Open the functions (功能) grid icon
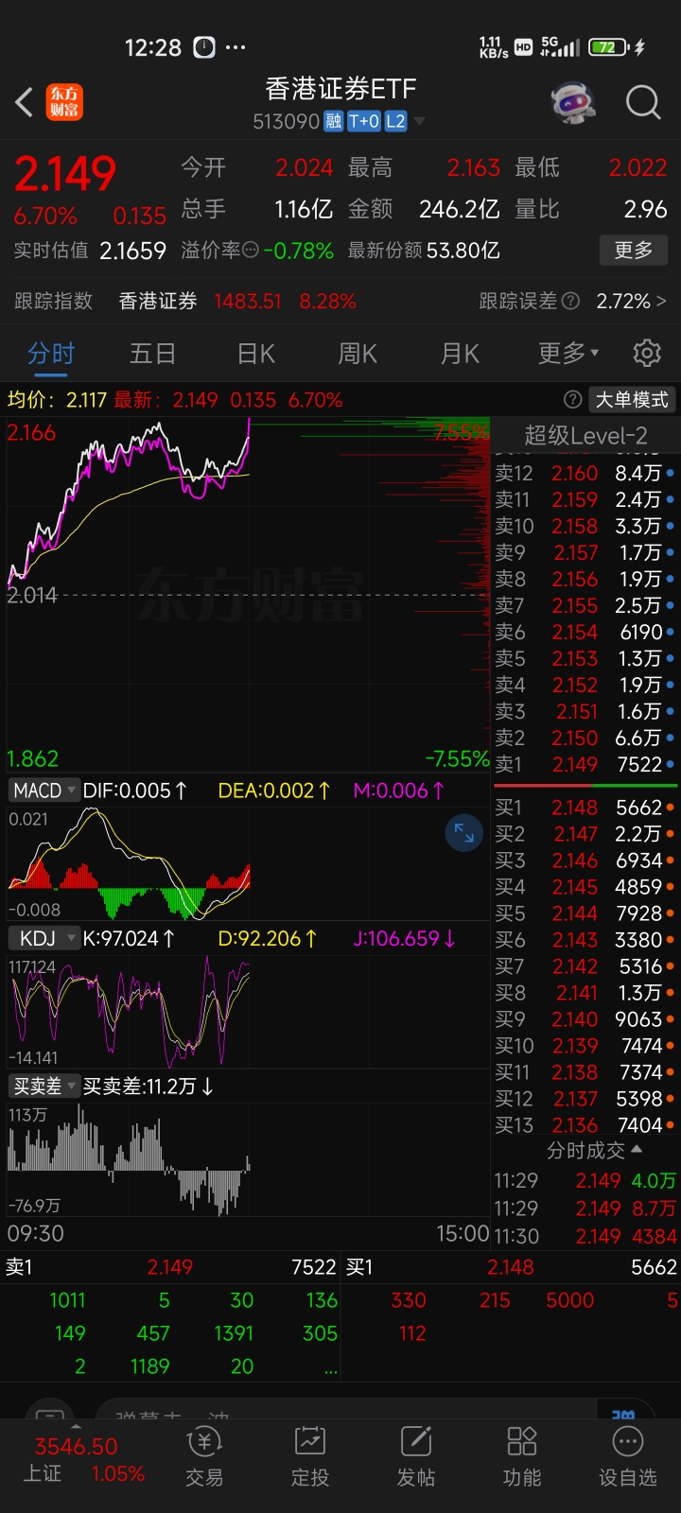Viewport: 681px width, 1513px height. pos(522,1457)
